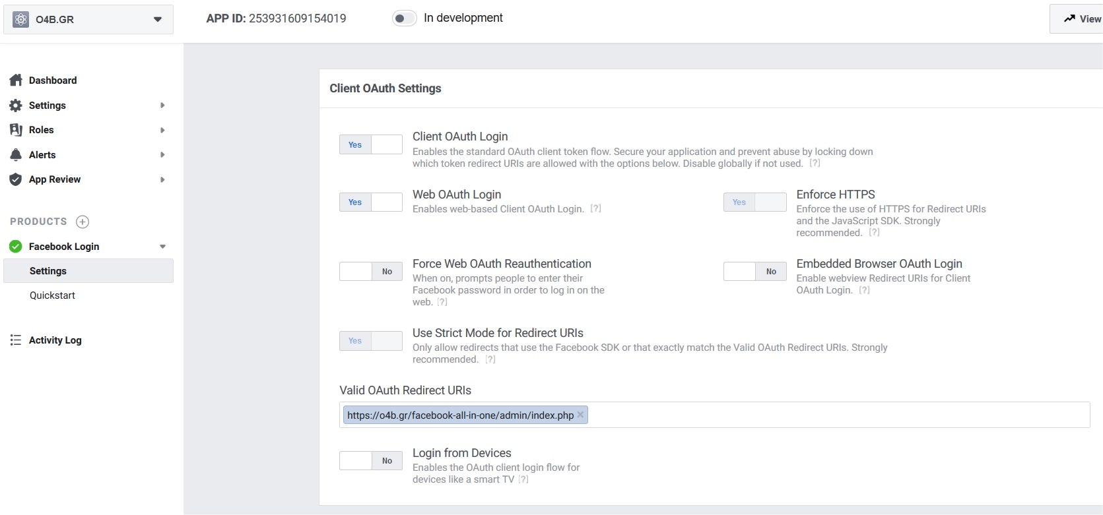The height and width of the screenshot is (515, 1103).
Task: Click the O4B.GR app atom icon
Action: tap(21, 20)
